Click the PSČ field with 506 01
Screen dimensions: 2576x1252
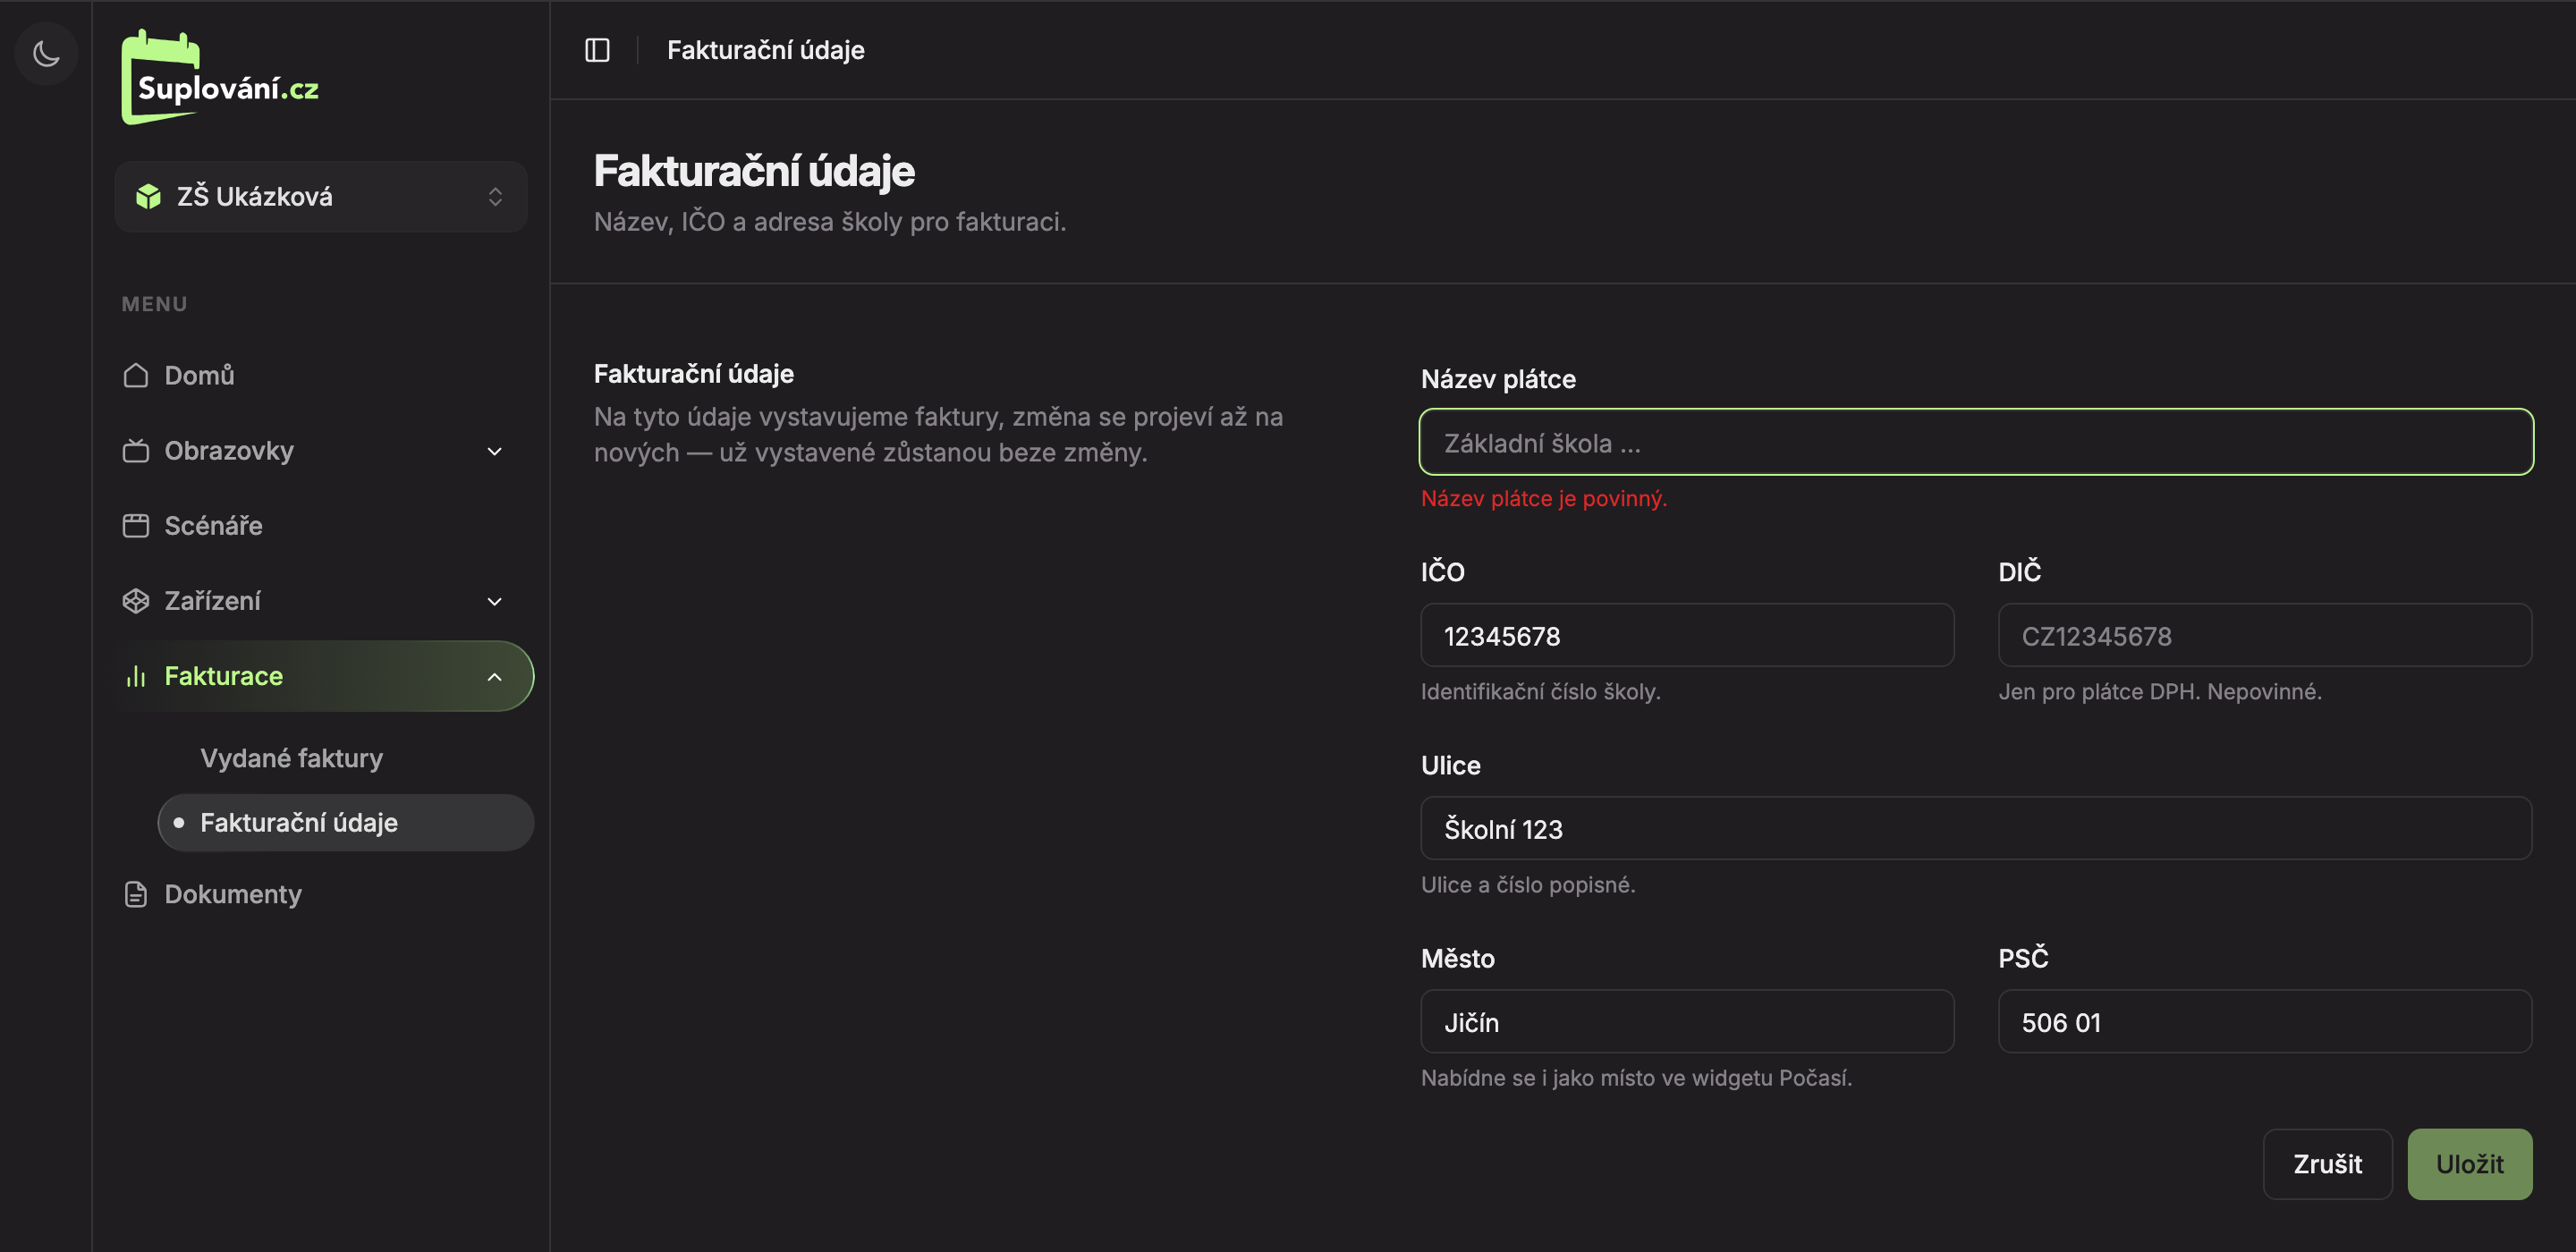[2264, 1021]
